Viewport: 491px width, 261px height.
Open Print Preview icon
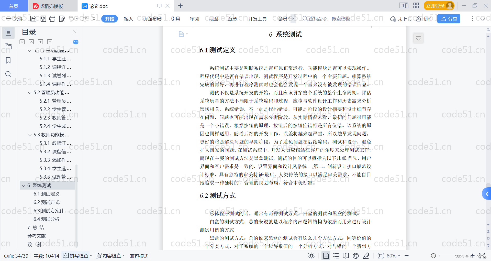point(62,19)
